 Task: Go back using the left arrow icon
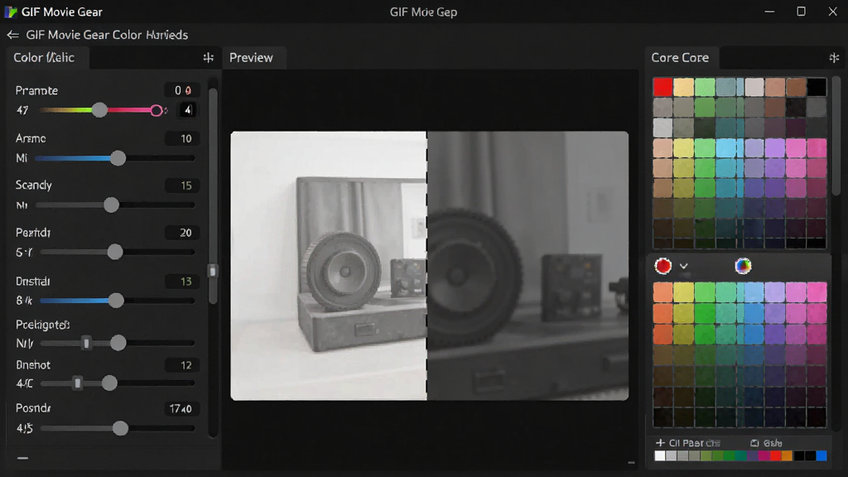[x=12, y=35]
